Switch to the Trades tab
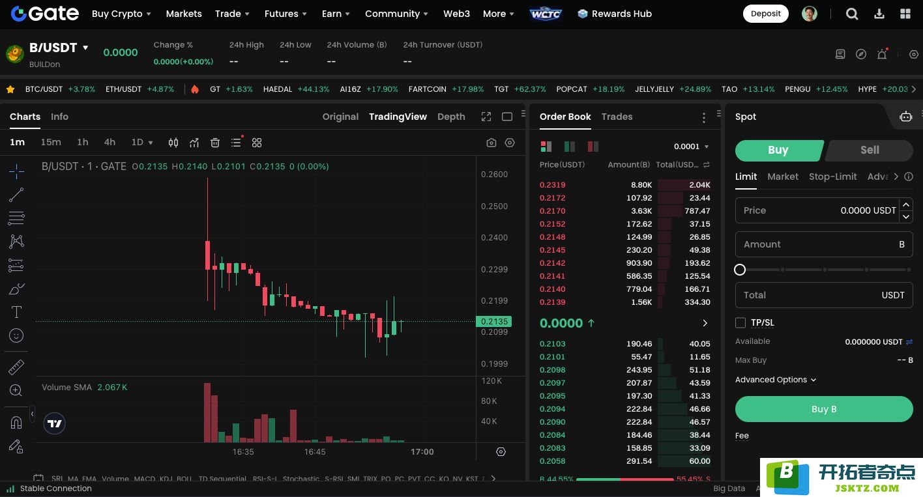923x497 pixels. pyautogui.click(x=617, y=117)
